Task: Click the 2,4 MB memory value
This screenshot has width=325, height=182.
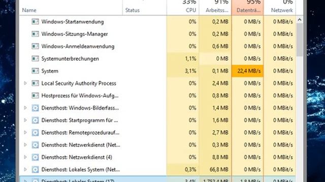Action: pyautogui.click(x=220, y=83)
